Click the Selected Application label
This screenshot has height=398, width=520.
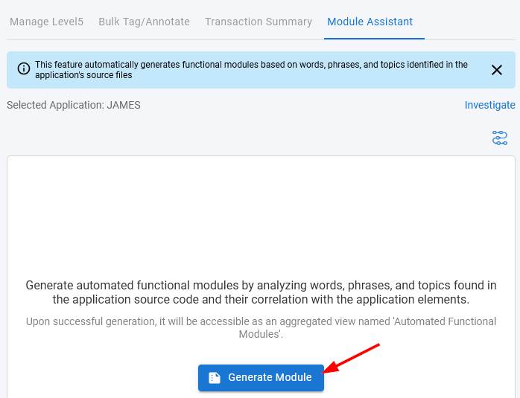click(55, 105)
